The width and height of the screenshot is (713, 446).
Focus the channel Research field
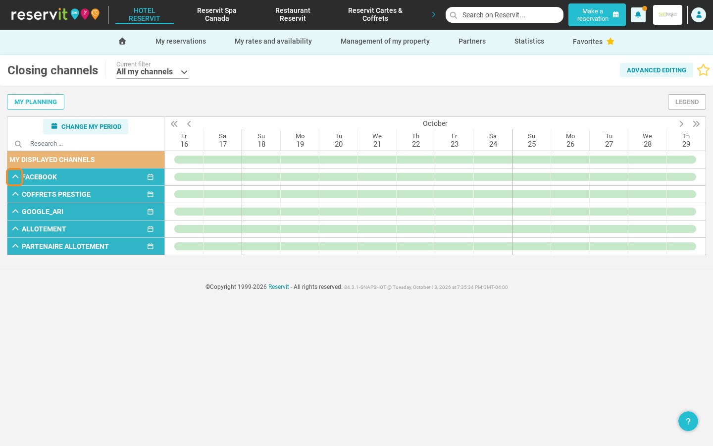pyautogui.click(x=86, y=144)
